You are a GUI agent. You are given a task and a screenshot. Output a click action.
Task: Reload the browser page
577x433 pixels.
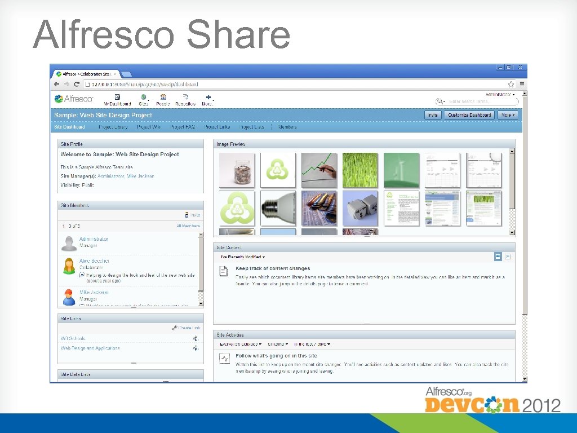point(77,85)
